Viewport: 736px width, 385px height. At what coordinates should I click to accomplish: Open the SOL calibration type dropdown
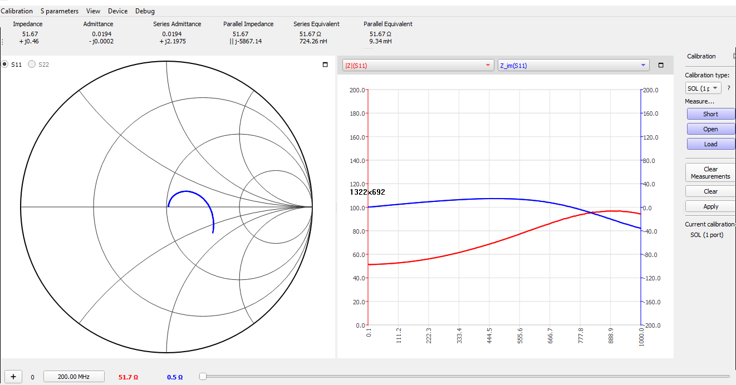703,88
